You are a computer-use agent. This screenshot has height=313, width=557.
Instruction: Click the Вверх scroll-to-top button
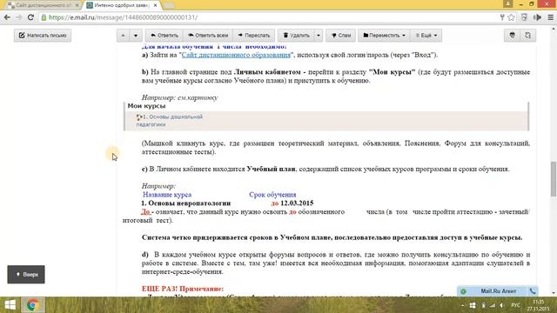click(26, 275)
